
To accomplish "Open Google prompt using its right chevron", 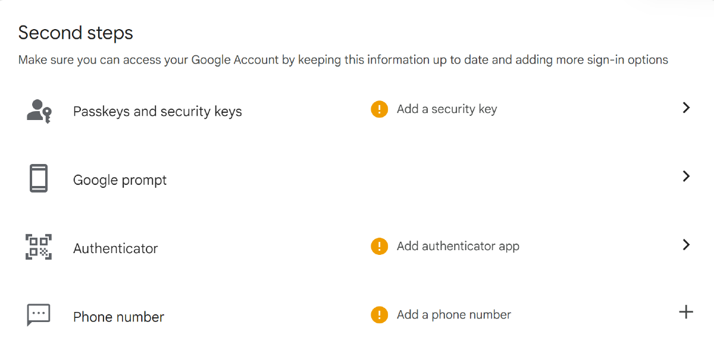I will pos(686,176).
